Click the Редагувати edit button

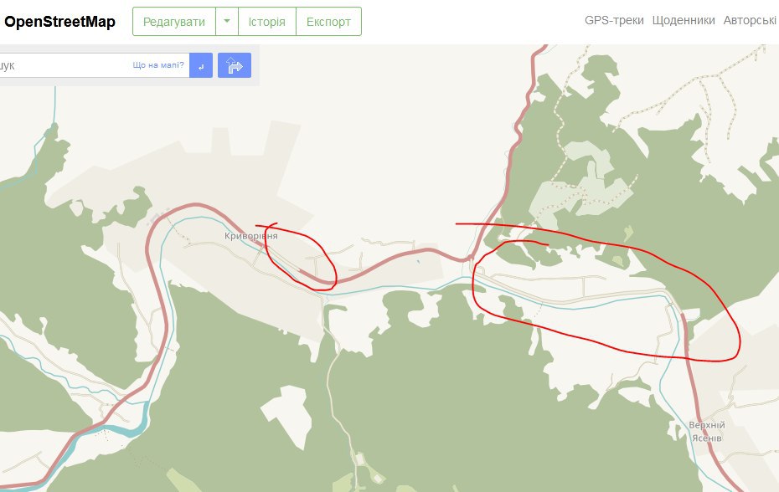click(x=174, y=22)
